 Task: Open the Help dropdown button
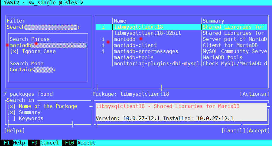pos(14,130)
